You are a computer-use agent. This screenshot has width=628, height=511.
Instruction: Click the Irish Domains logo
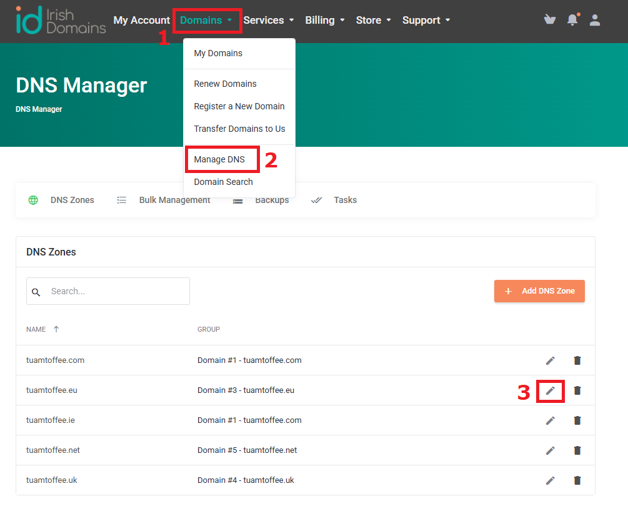[61, 20]
